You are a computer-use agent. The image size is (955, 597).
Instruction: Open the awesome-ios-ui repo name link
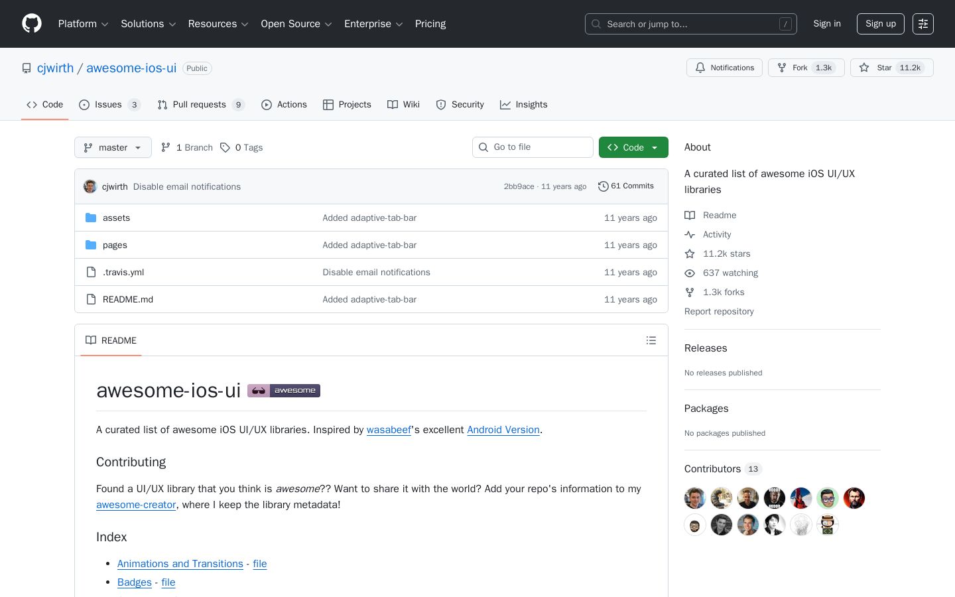coord(131,68)
